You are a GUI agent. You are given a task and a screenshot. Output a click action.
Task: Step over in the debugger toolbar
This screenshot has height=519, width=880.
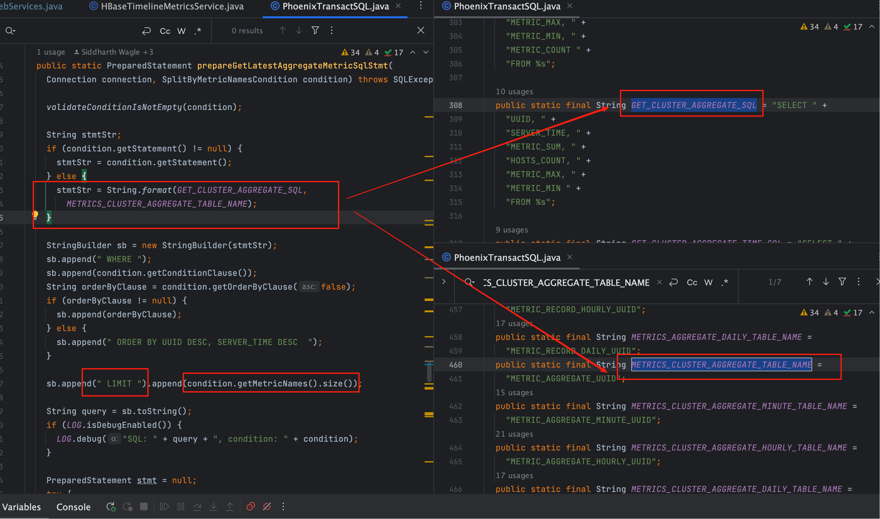click(x=197, y=507)
